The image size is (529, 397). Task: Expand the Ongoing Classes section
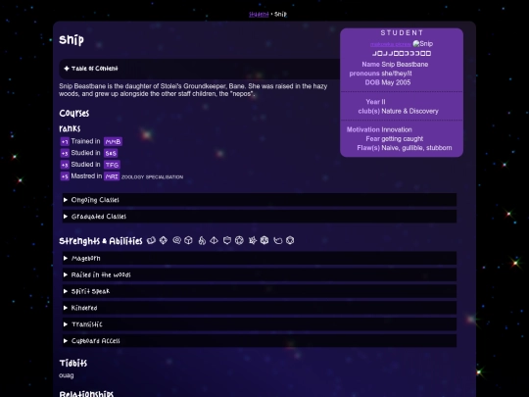pyautogui.click(x=260, y=200)
